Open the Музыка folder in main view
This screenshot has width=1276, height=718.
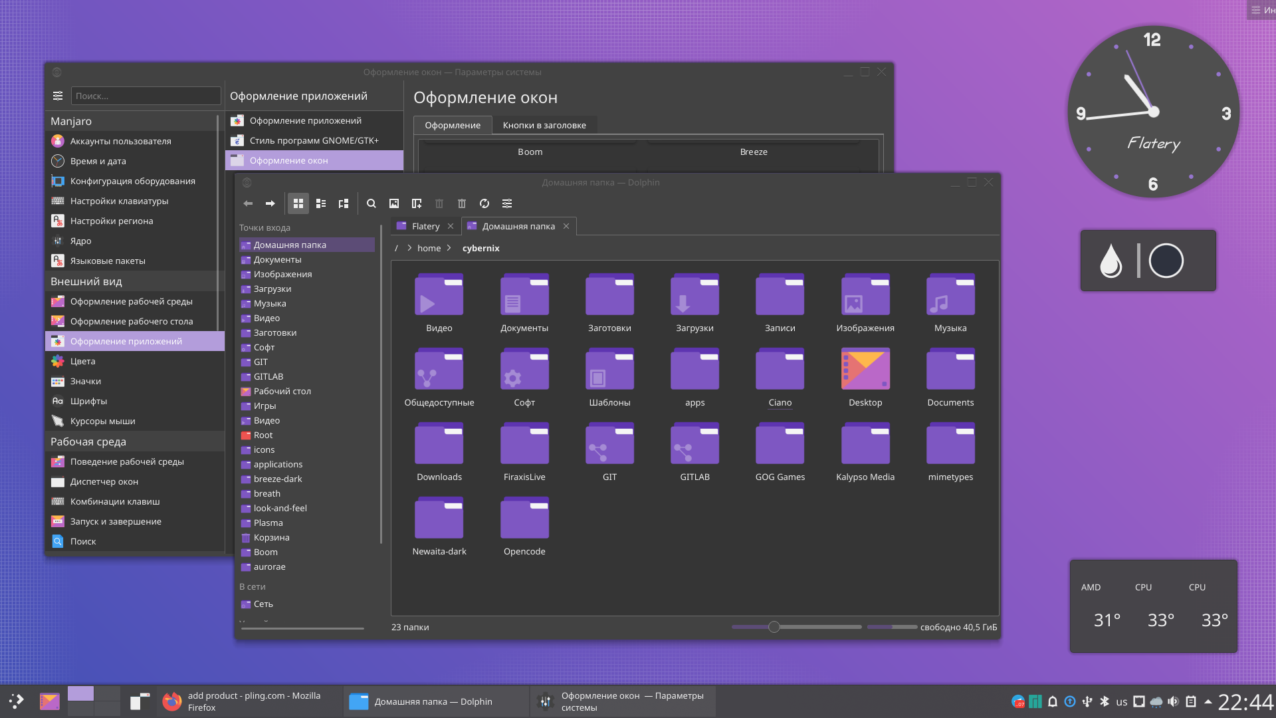pos(950,295)
